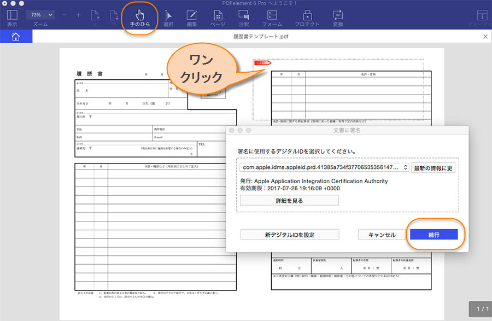Click the 新デジタルIDを設定 button
Screen dimensions: 492x321
click(290, 235)
